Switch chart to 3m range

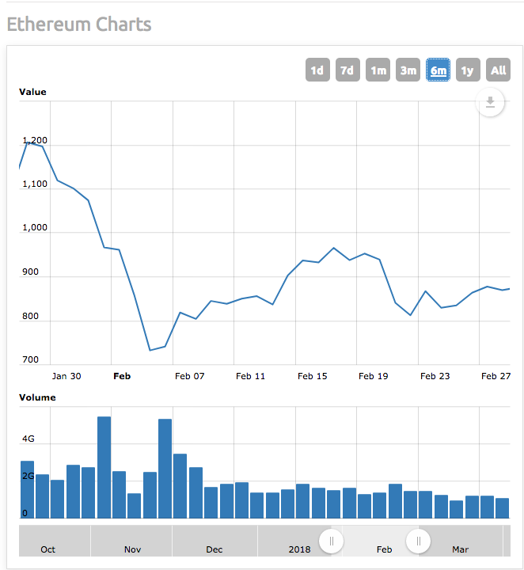coord(408,70)
